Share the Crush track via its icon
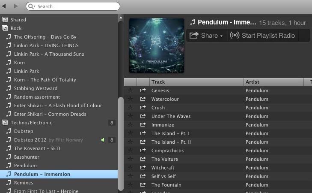This screenshot has width=312, height=193. pos(143,108)
